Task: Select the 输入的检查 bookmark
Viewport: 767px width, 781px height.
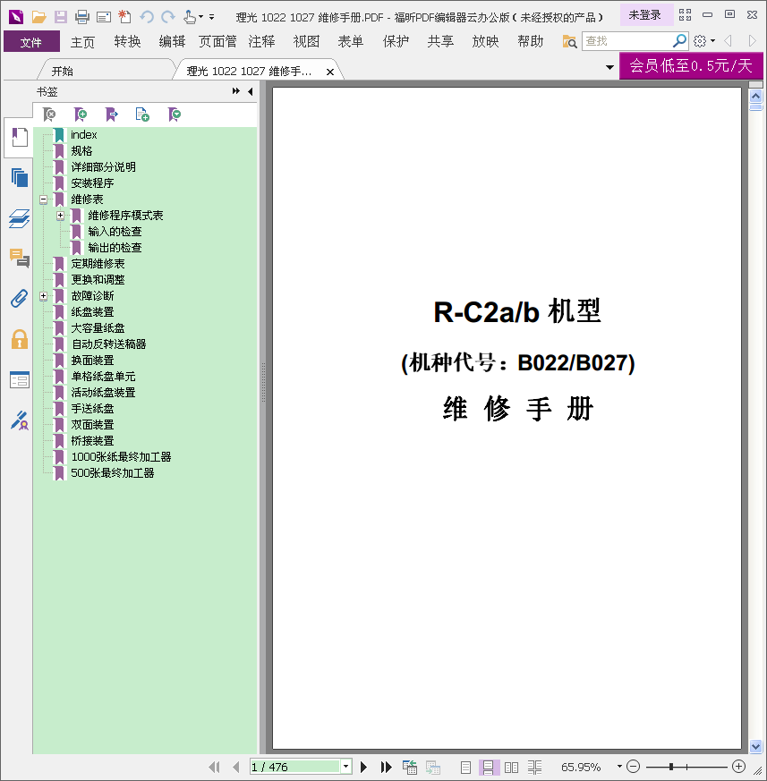Action: point(115,232)
